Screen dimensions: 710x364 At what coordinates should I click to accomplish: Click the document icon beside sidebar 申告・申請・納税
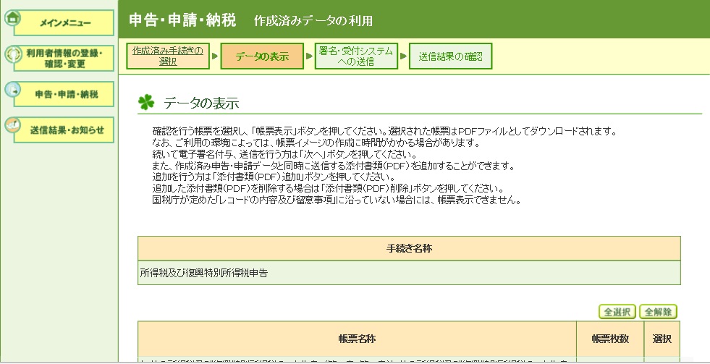[13, 89]
